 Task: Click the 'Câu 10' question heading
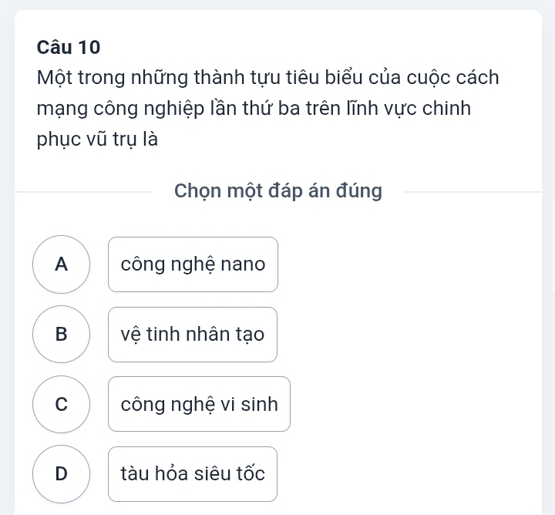pyautogui.click(x=69, y=47)
